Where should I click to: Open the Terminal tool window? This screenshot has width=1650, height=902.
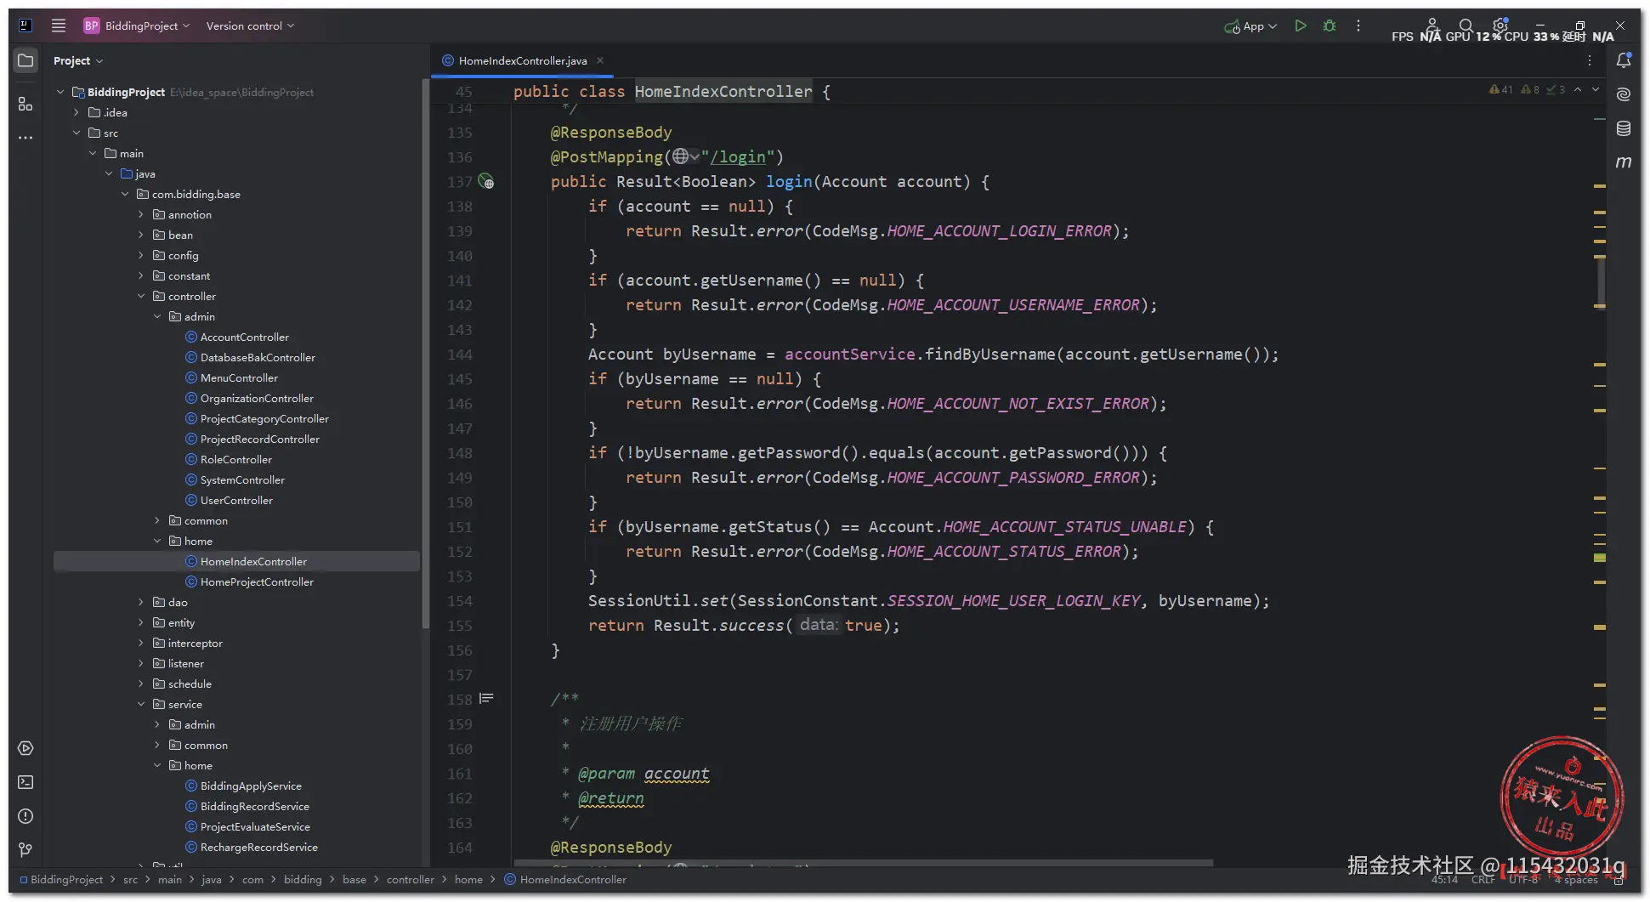pos(26,782)
